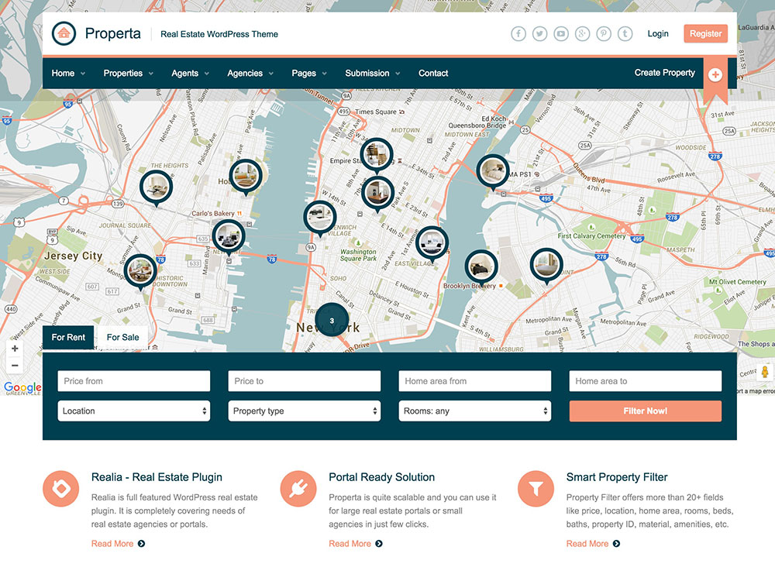Viewport: 775px width, 581px height.
Task: Click arrow icon next to Realia Read More
Action: (x=141, y=544)
